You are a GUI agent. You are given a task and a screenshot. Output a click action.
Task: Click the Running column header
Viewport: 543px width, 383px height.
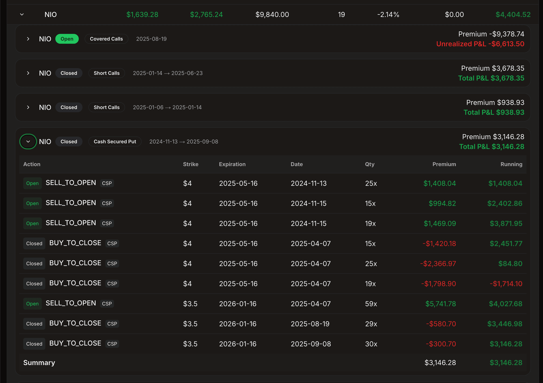[511, 164]
